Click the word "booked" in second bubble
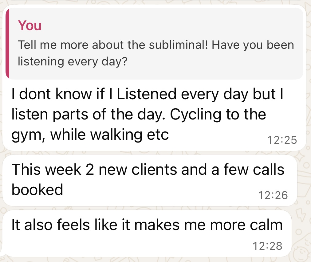Image resolution: width=311 pixels, height=262 pixels. 37,190
